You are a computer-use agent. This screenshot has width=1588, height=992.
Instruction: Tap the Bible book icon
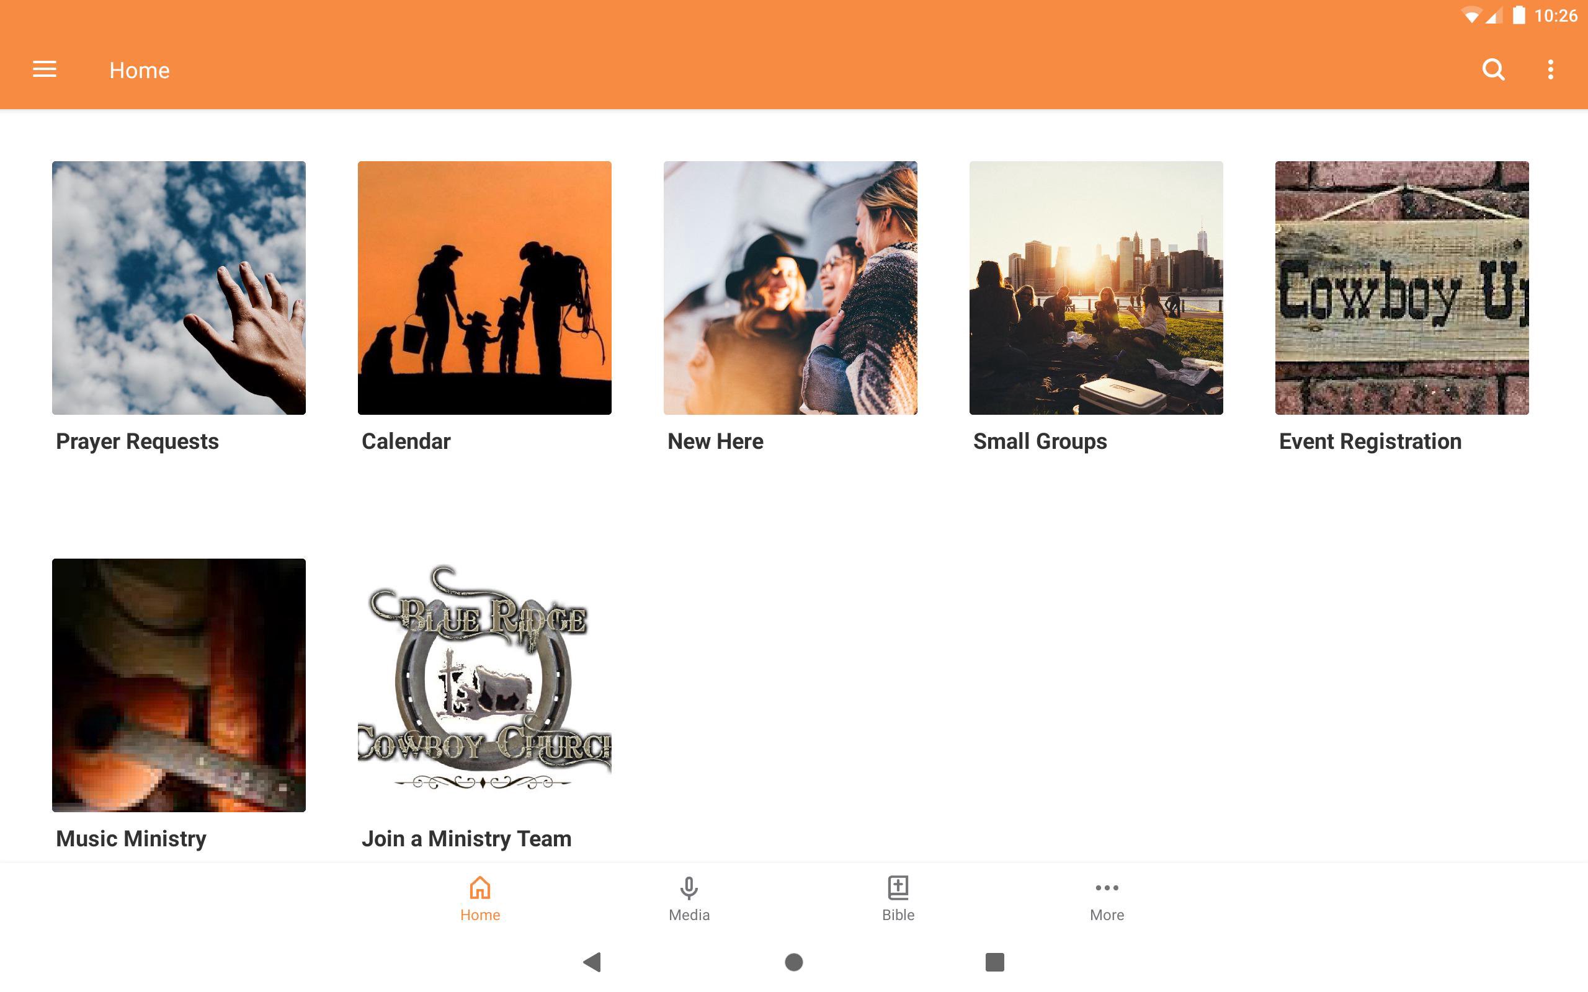(898, 888)
